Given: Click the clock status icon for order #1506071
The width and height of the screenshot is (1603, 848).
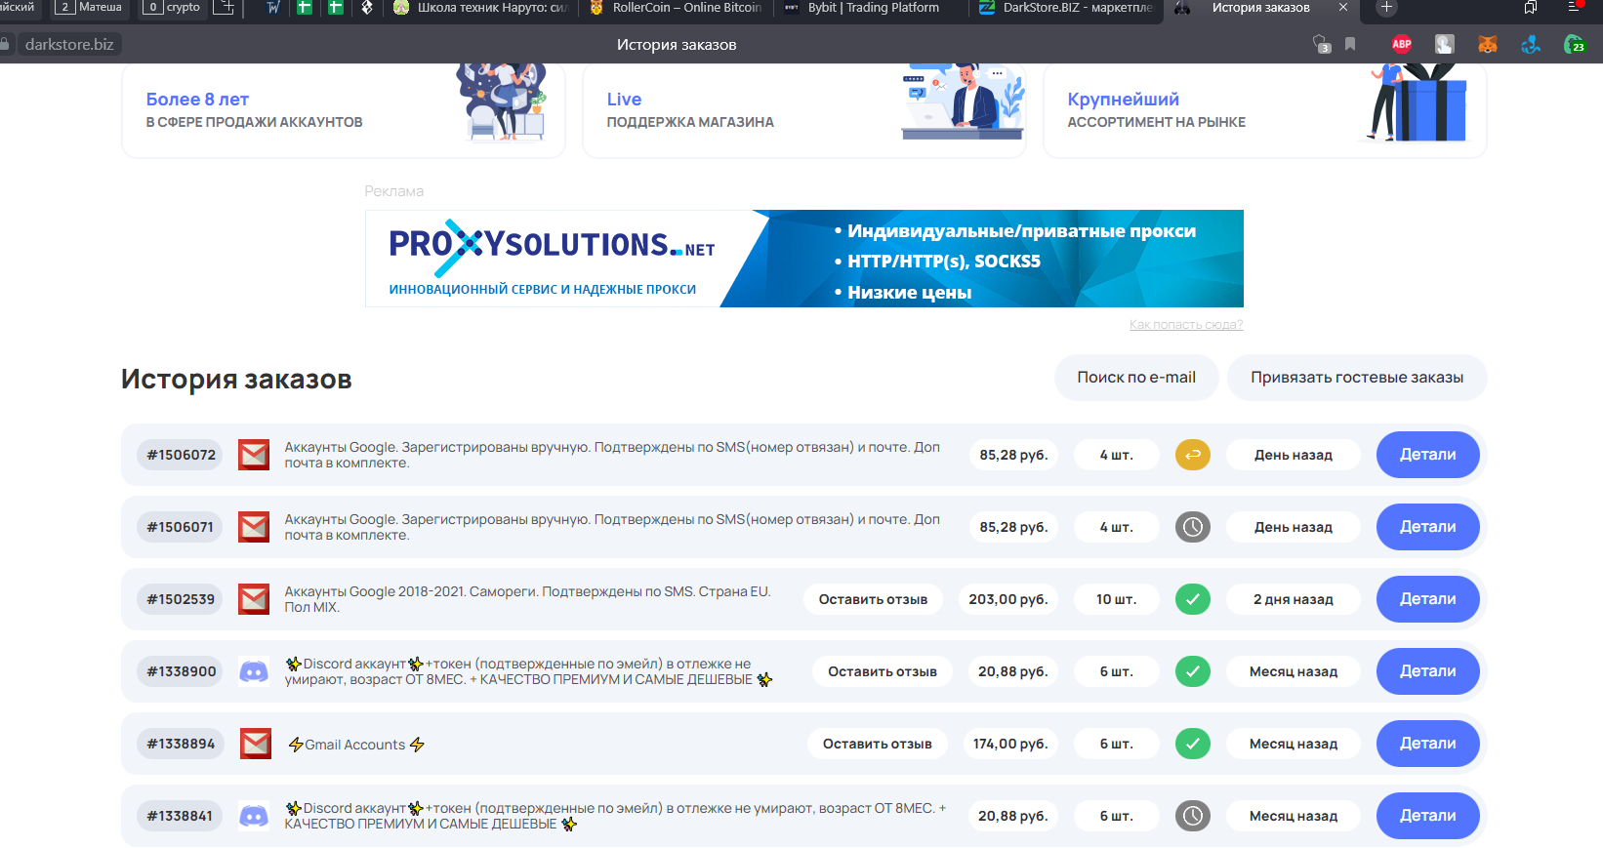Looking at the screenshot, I should coord(1193,527).
